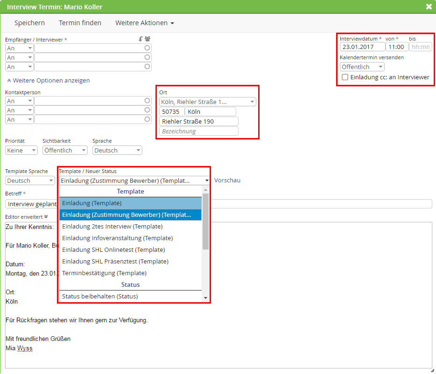Click the second Kontaktperson name input field
Image resolution: width=436 pixels, height=374 pixels.
pyautogui.click(x=92, y=111)
